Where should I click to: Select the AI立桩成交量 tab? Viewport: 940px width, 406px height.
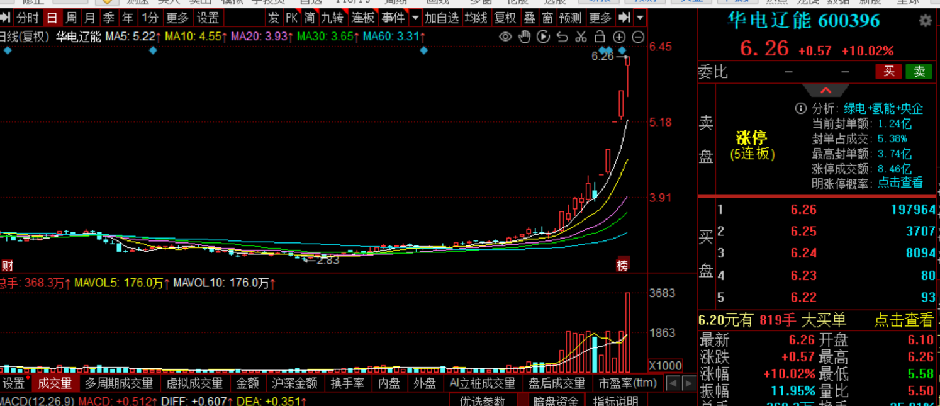click(x=483, y=383)
